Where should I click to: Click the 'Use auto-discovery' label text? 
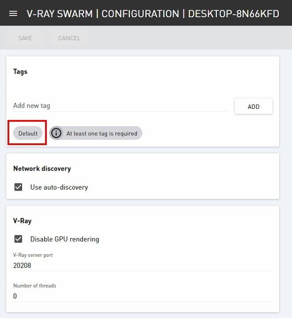[x=59, y=187]
